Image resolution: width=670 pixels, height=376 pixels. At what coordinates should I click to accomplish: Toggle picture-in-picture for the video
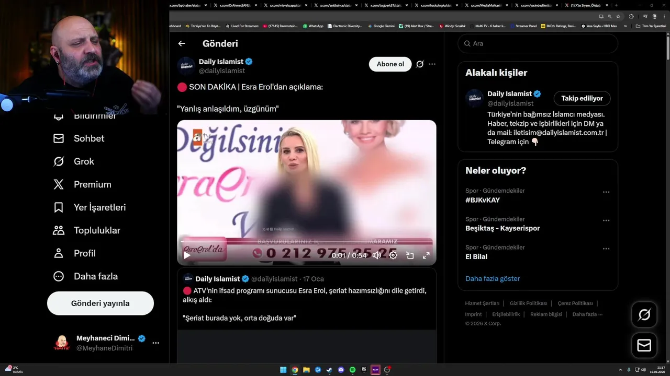410,255
